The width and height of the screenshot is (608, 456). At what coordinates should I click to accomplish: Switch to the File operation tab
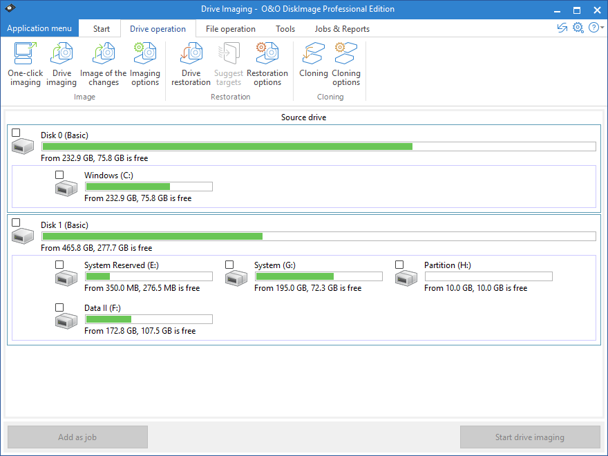tap(231, 28)
